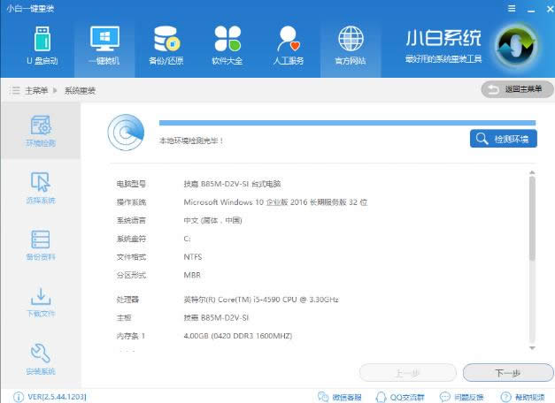This screenshot has width=555, height=403.
Task: Select 下载文件 step in sidebar
Action: pos(40,302)
